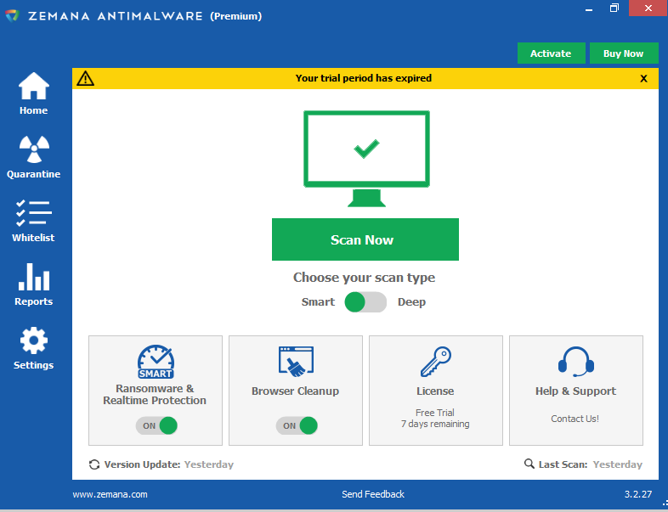Click the version number 3.2.27
Screen dimensions: 668x512
(638, 494)
